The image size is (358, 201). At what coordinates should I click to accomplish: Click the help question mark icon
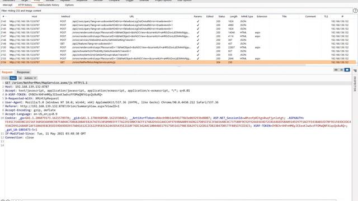click(355, 11)
